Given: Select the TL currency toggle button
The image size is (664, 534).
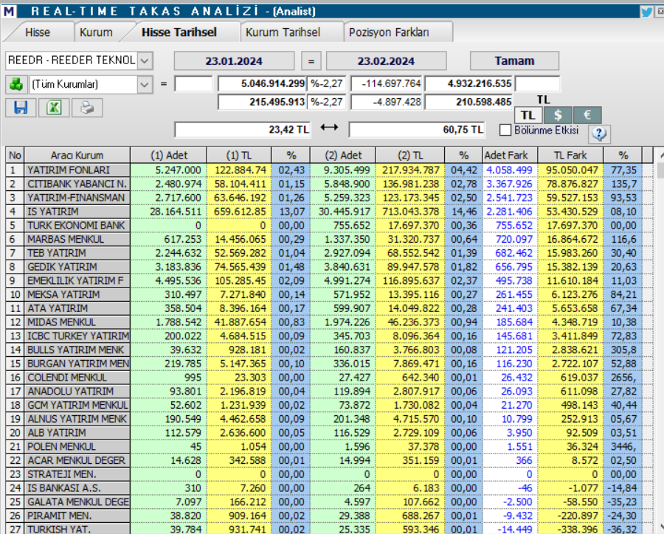Looking at the screenshot, I should click(x=527, y=115).
